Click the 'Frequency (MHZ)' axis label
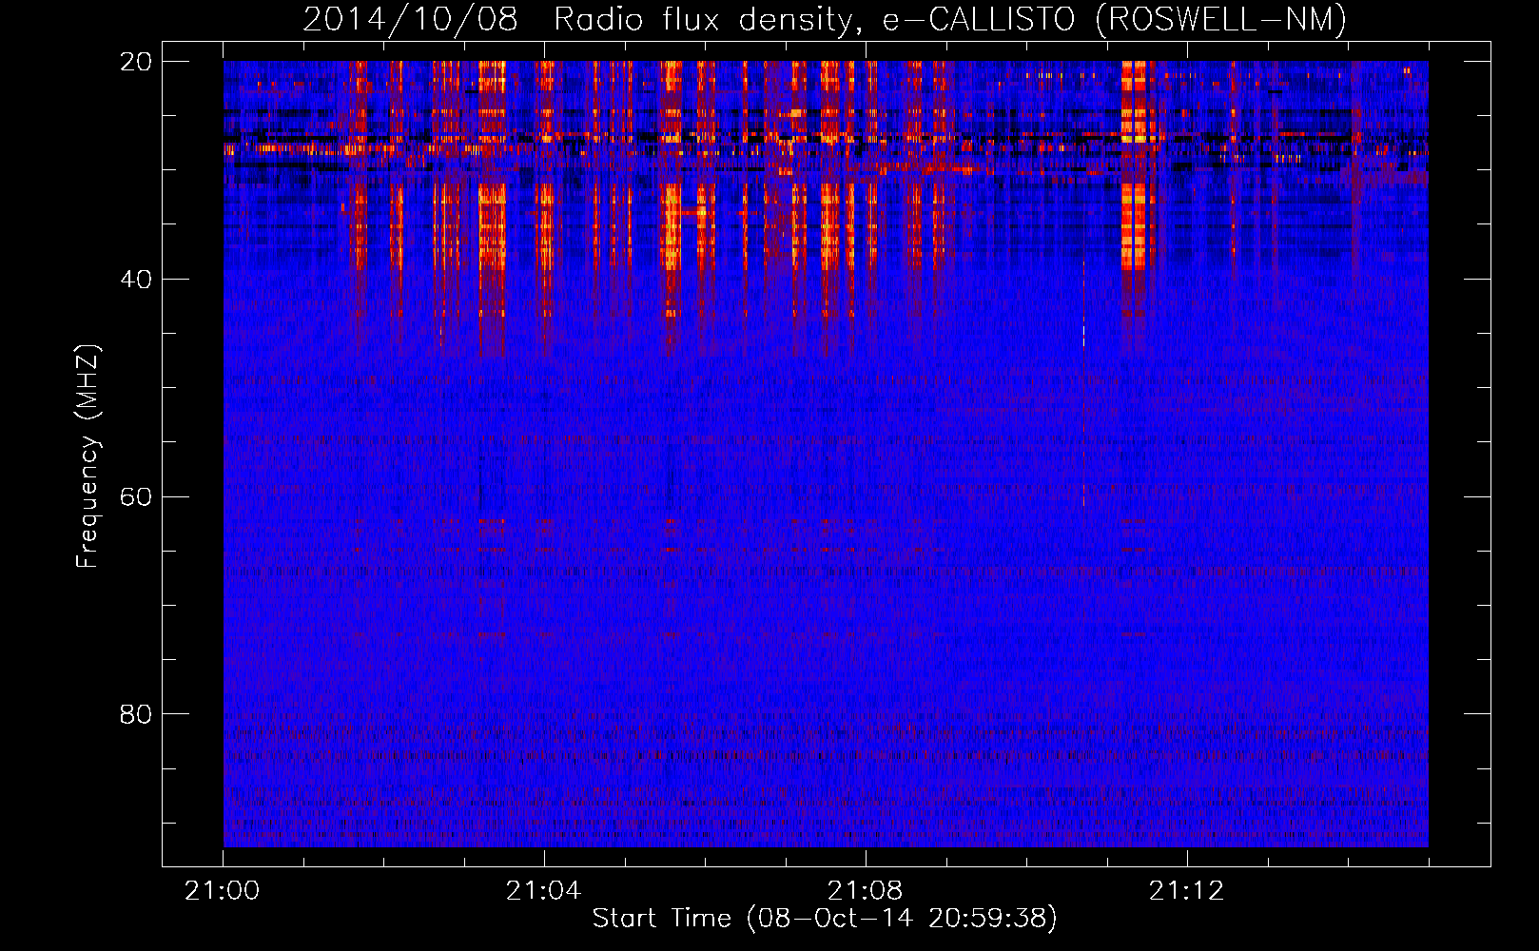The height and width of the screenshot is (951, 1539). 88,456
